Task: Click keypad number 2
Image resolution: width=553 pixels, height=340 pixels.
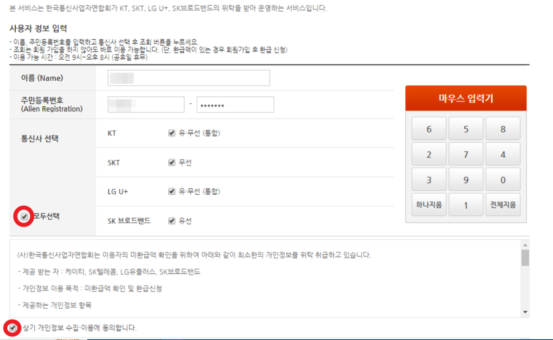Action: point(429,154)
